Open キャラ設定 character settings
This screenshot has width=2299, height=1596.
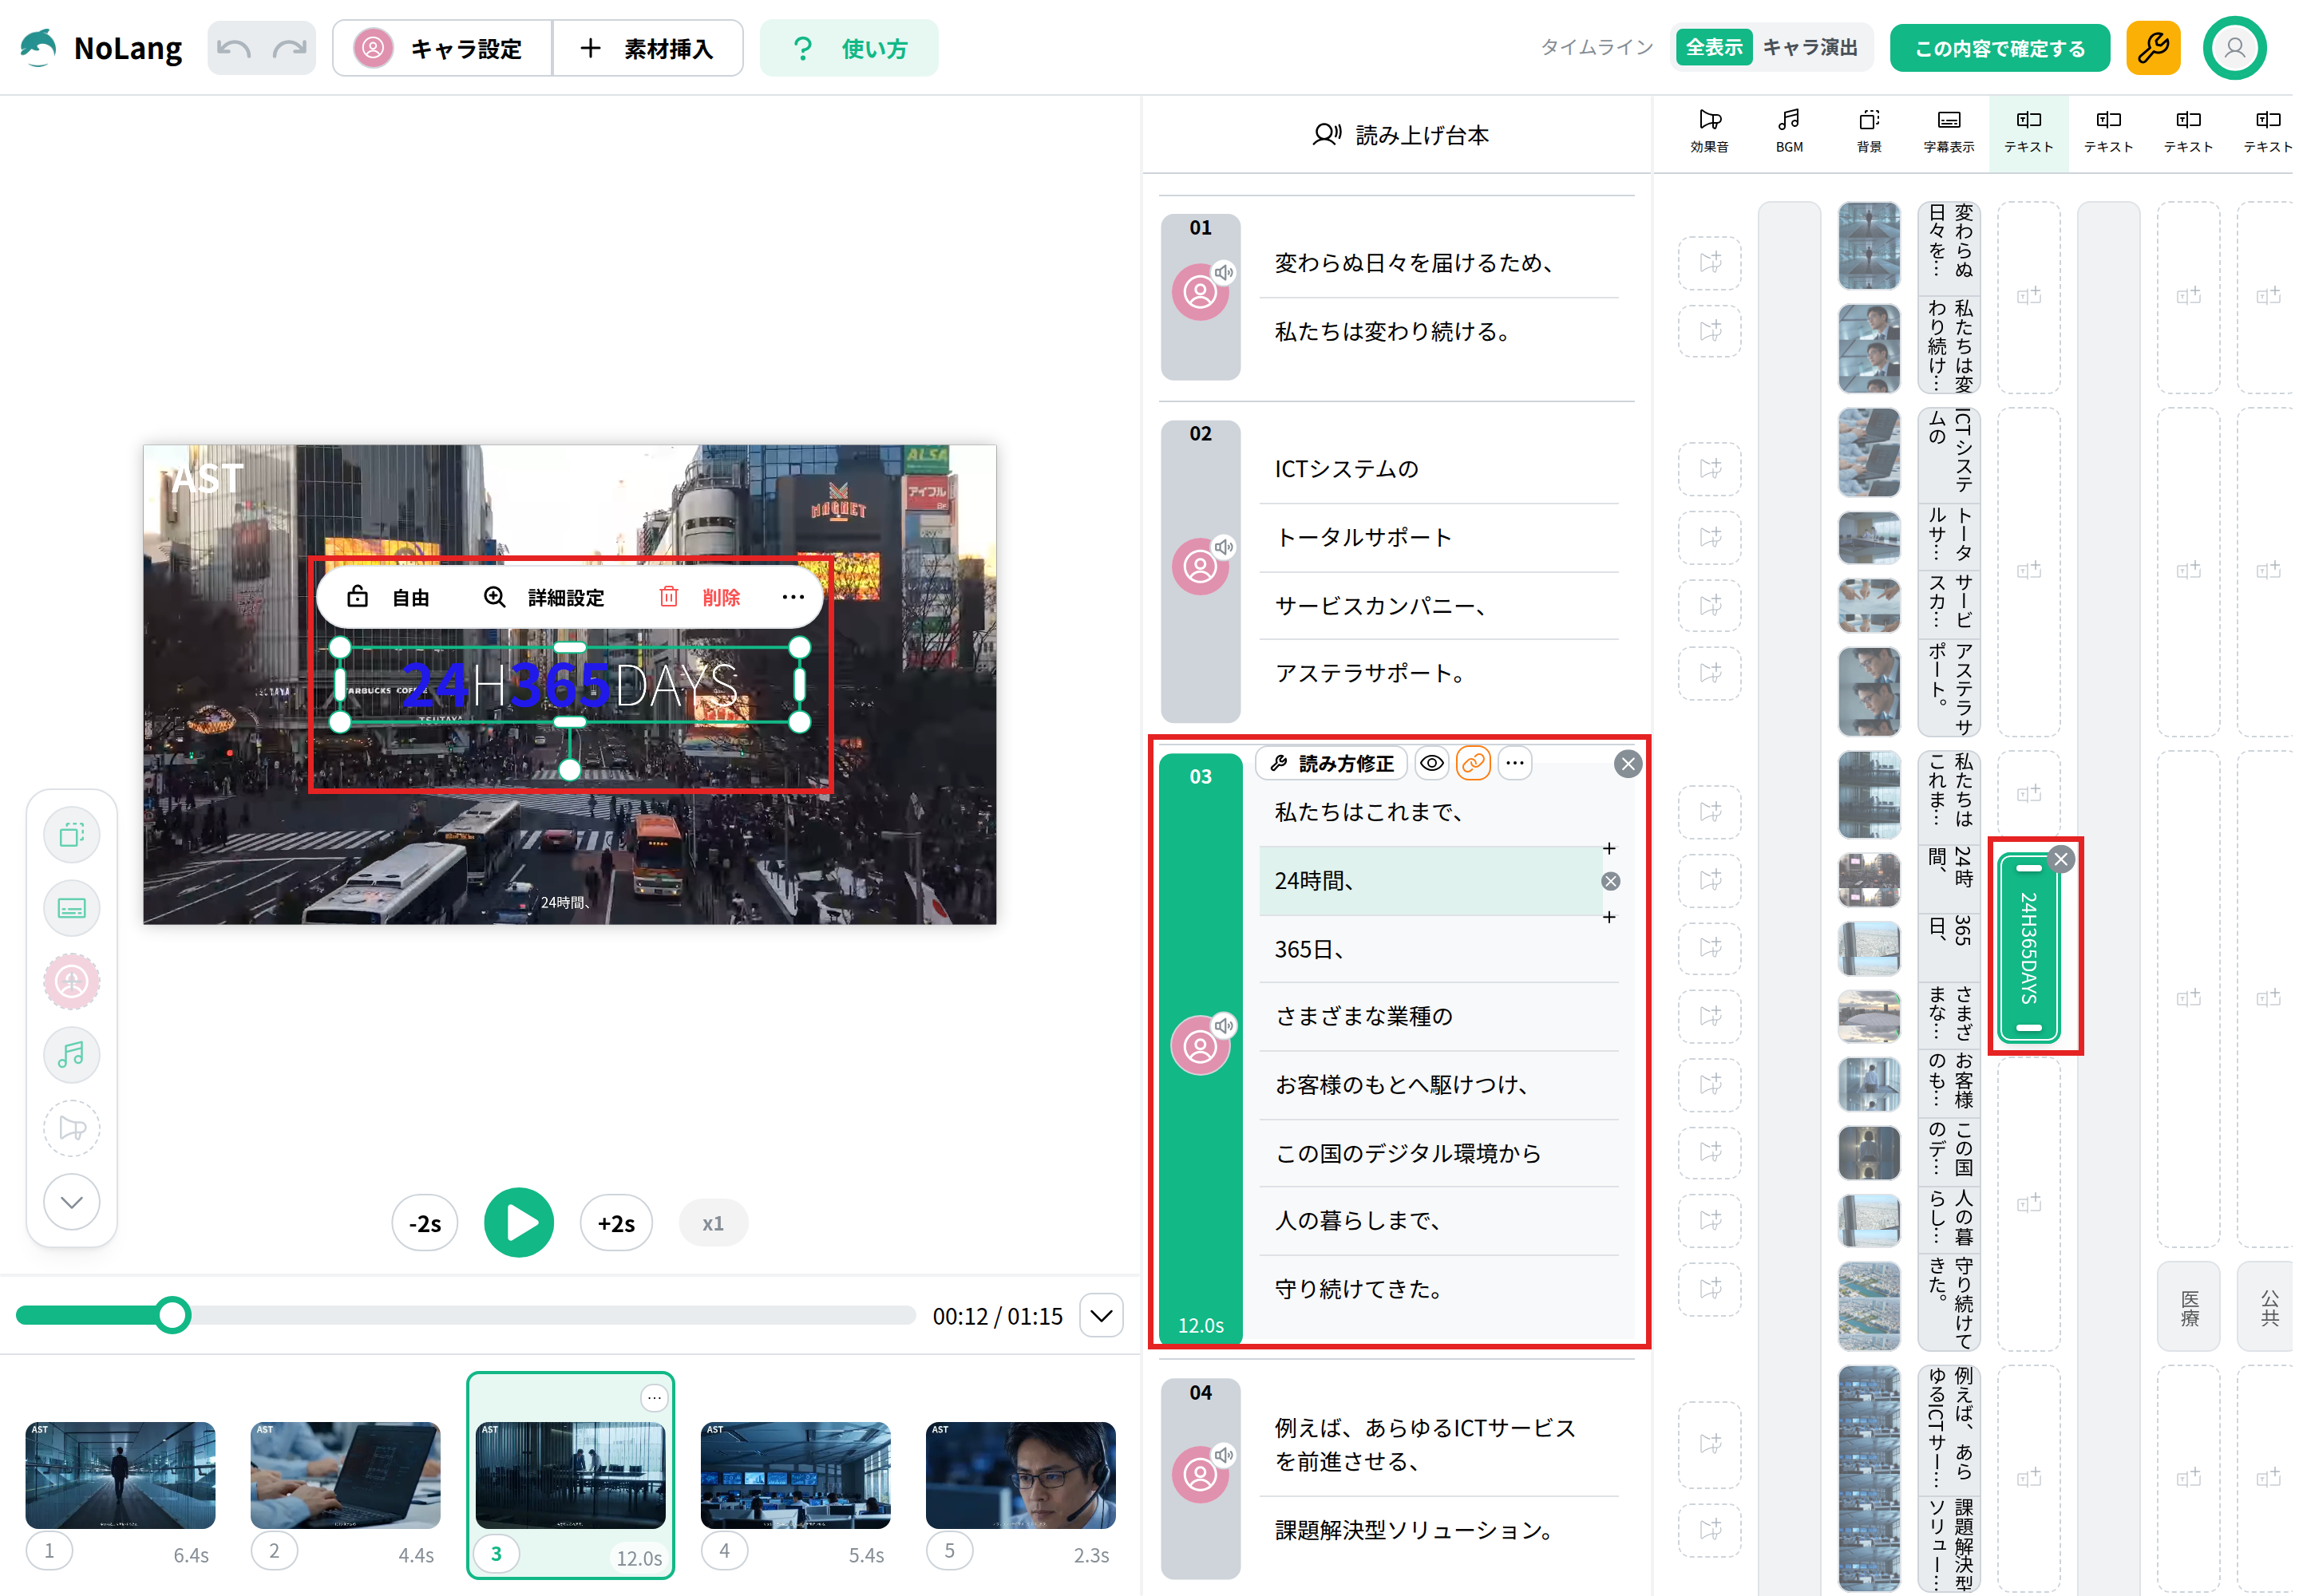[x=442, y=48]
